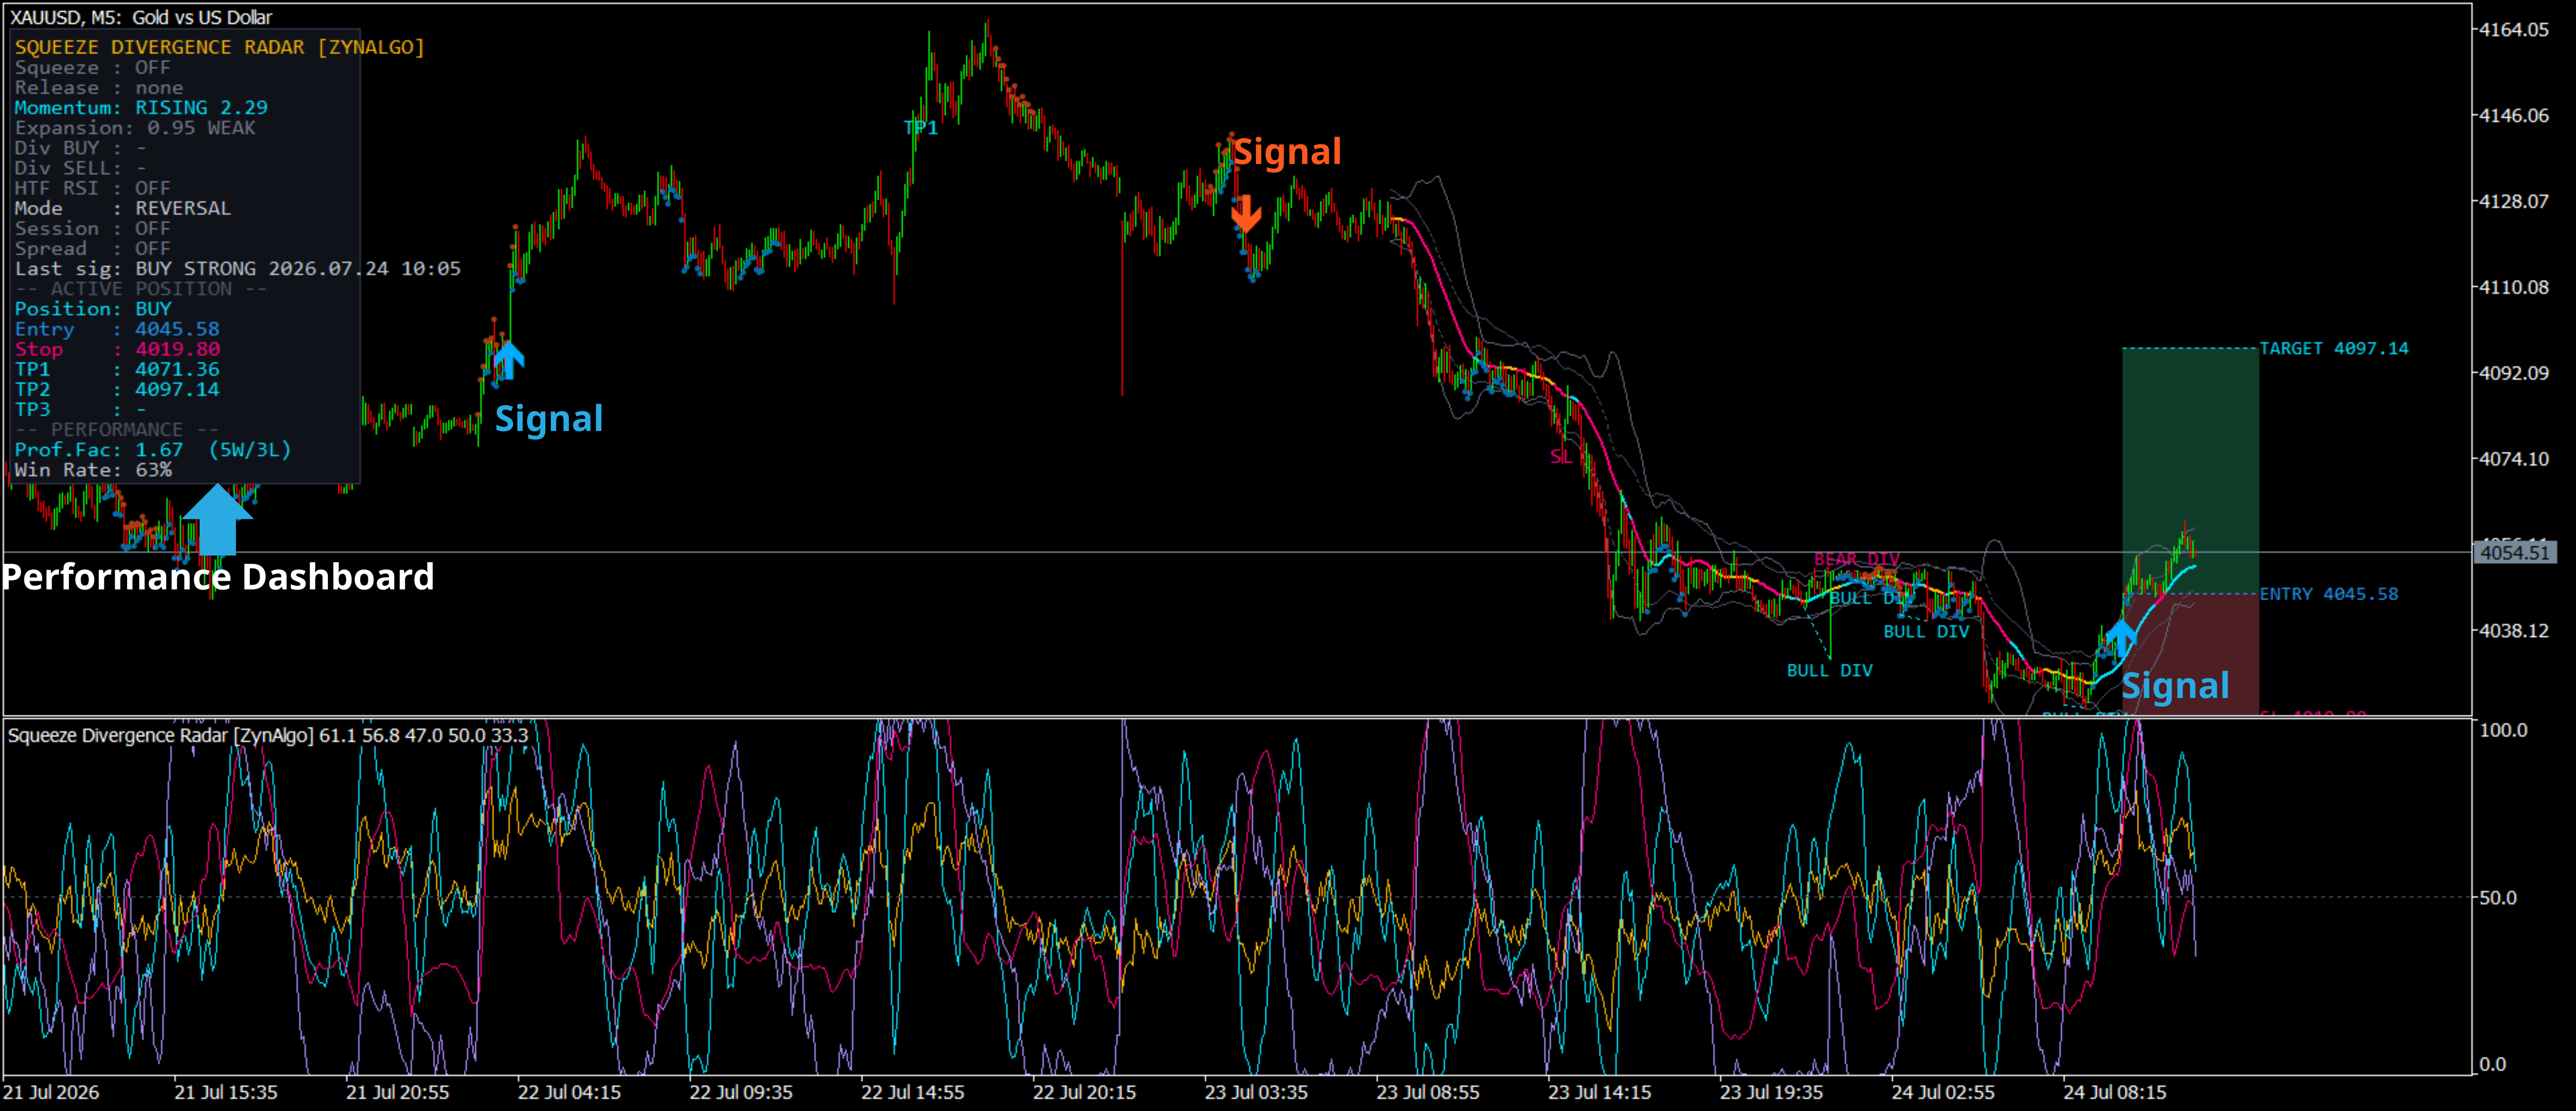Image resolution: width=2576 pixels, height=1111 pixels.
Task: Click the BEAR DIV label
Action: 1857,559
